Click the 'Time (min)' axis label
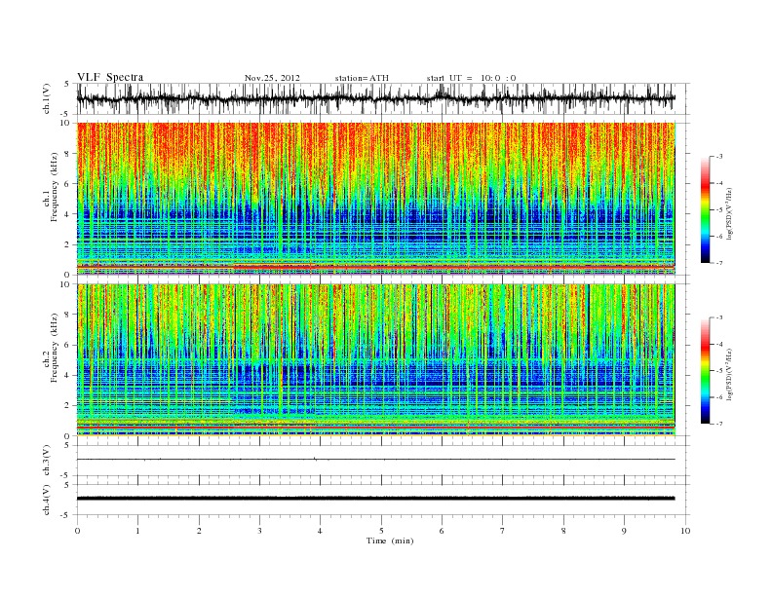The image size is (772, 596). pos(390,540)
